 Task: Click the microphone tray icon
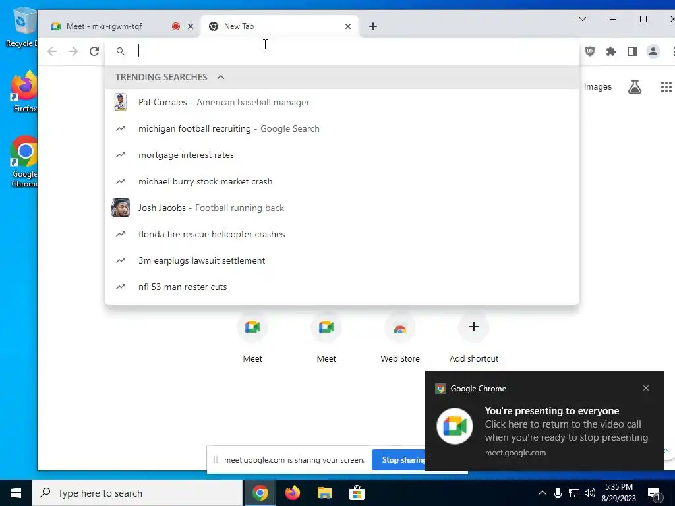click(558, 493)
